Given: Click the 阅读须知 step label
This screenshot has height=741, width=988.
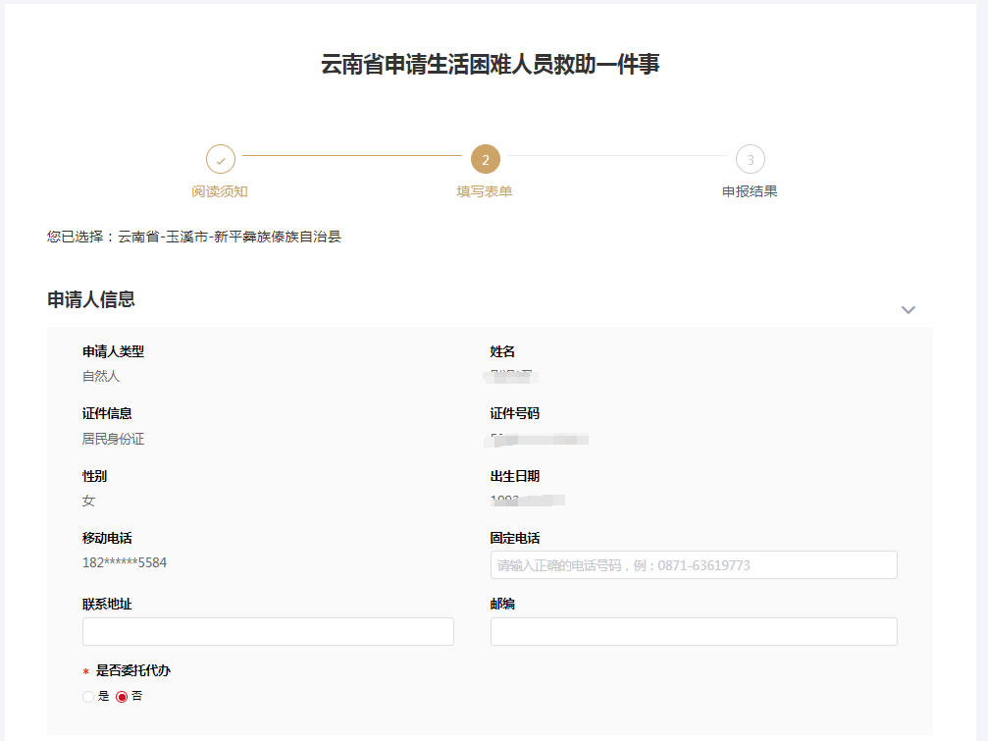Looking at the screenshot, I should (x=220, y=190).
